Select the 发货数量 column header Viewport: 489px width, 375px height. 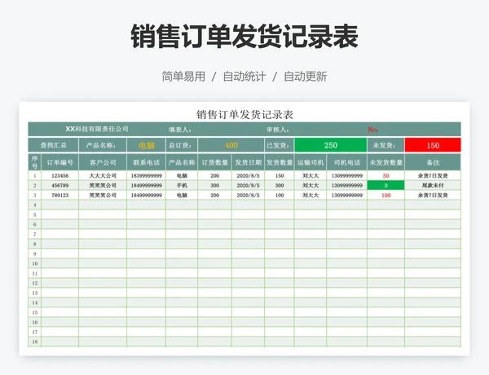(x=280, y=162)
